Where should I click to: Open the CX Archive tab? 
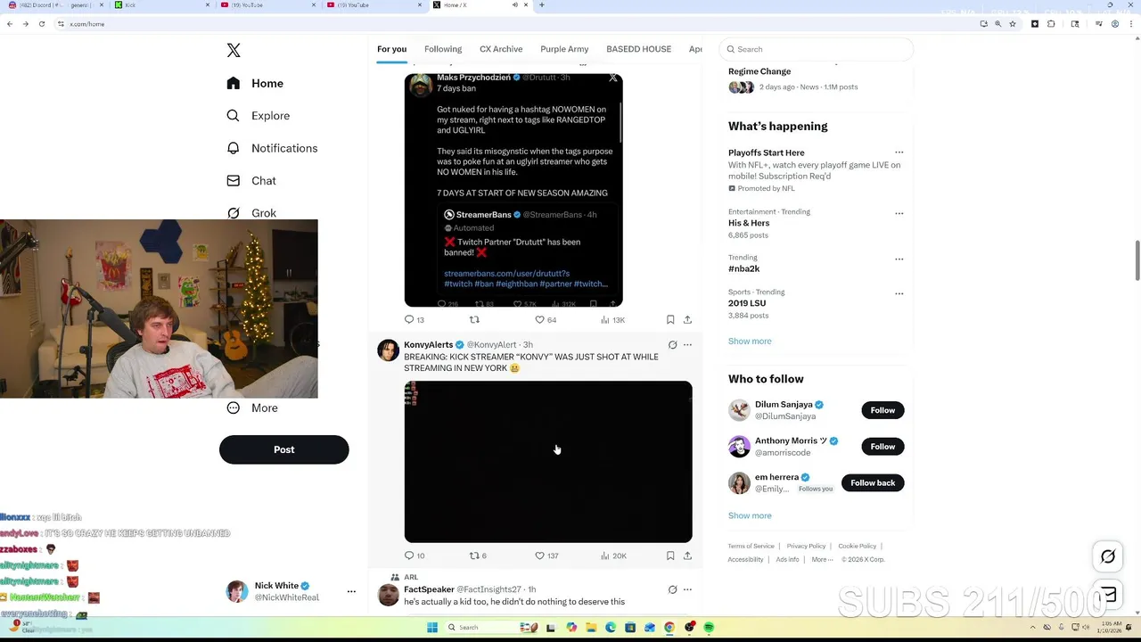pos(501,49)
